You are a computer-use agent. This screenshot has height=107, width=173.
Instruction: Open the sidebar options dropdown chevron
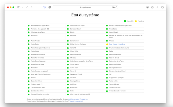[22, 7]
